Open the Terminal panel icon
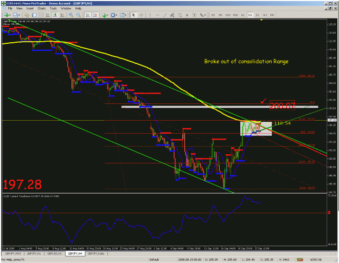The image size is (339, 263). 34,15
